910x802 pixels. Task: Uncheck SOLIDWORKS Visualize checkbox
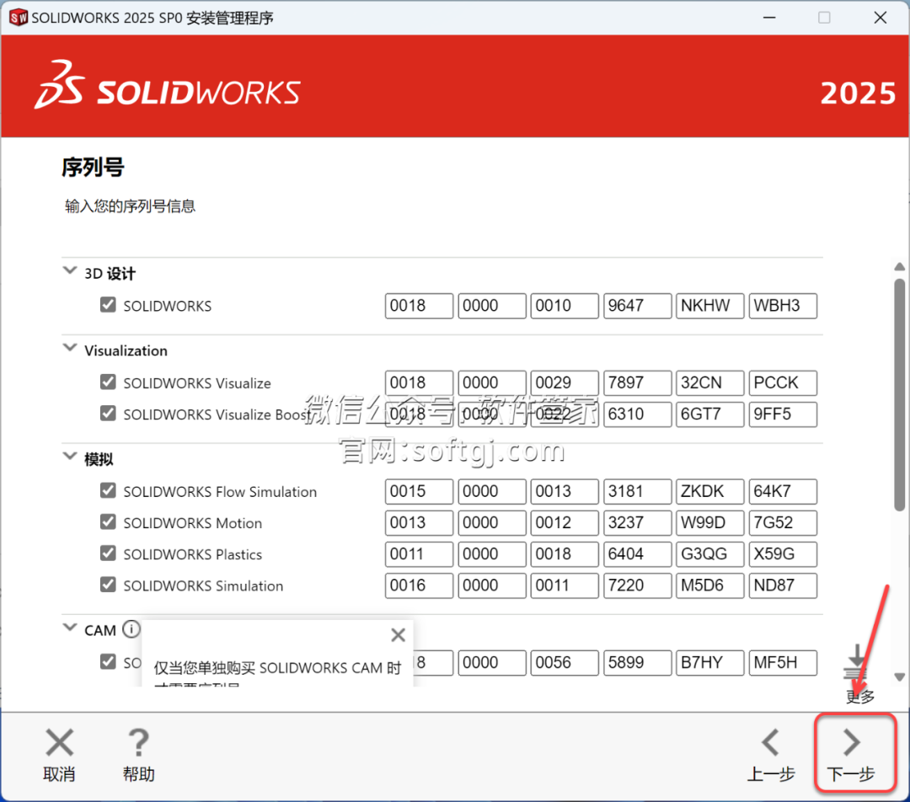point(108,382)
